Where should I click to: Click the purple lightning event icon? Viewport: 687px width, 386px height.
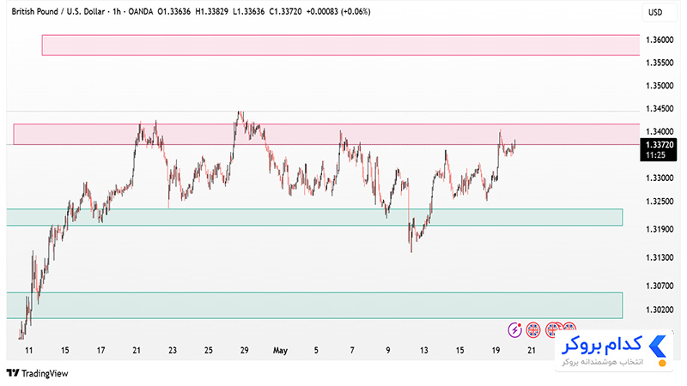click(514, 329)
